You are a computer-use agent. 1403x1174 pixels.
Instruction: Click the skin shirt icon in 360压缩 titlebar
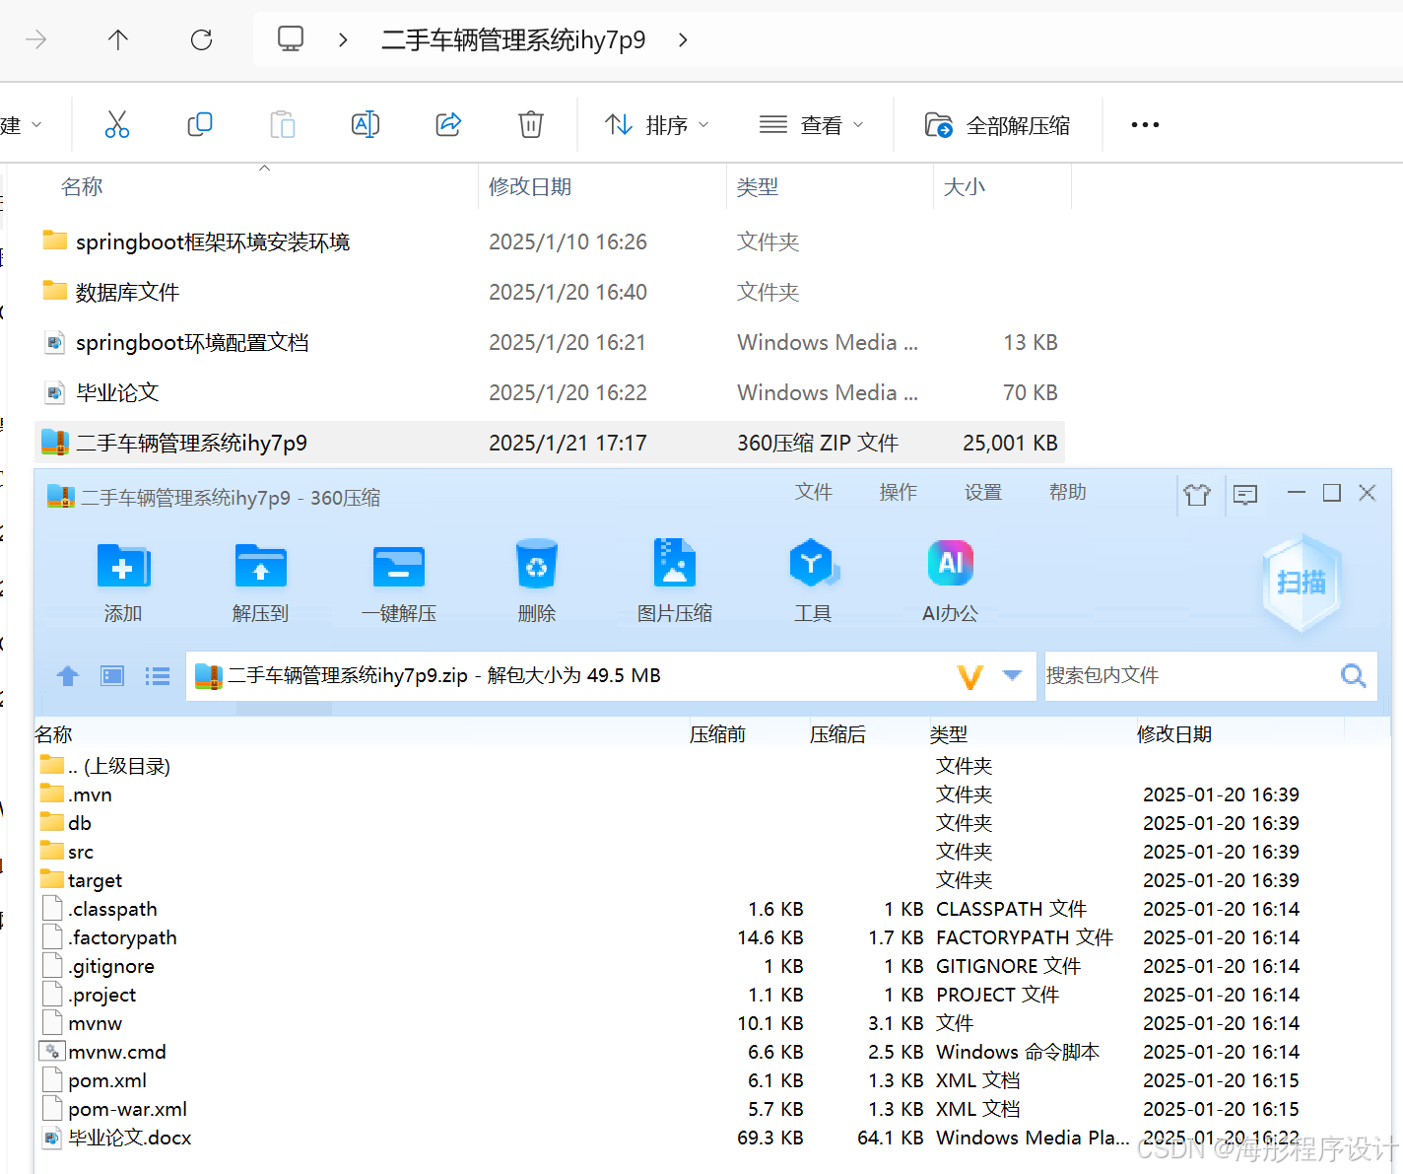click(x=1197, y=494)
